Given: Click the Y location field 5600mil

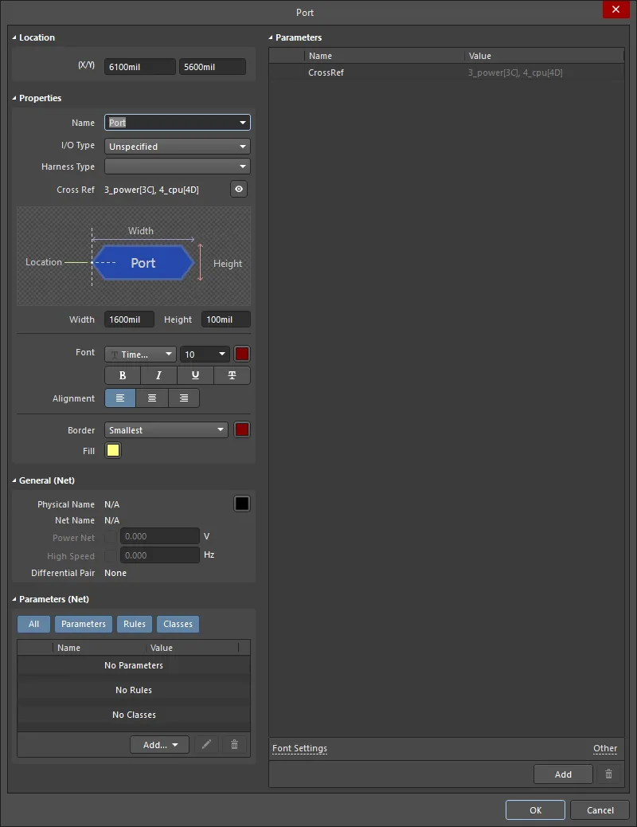Looking at the screenshot, I should pos(213,66).
